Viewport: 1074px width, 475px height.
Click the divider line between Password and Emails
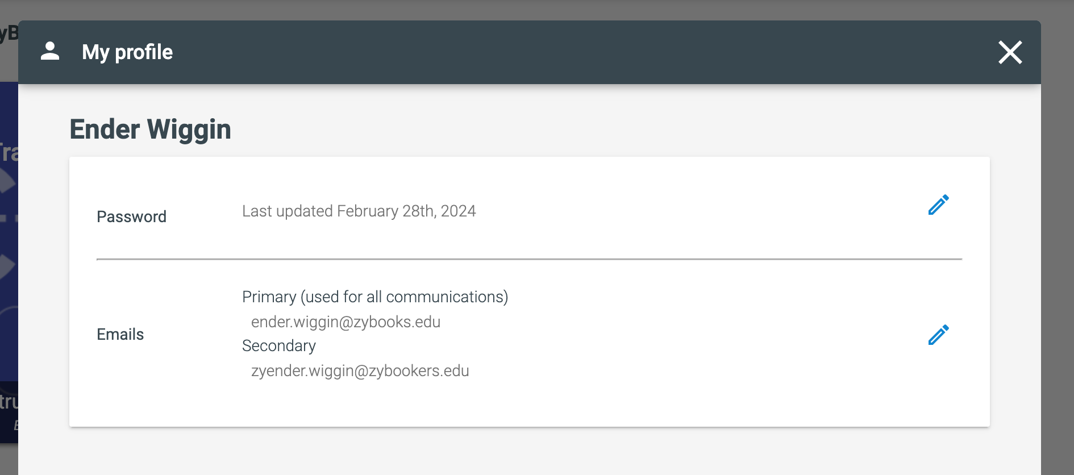point(529,259)
